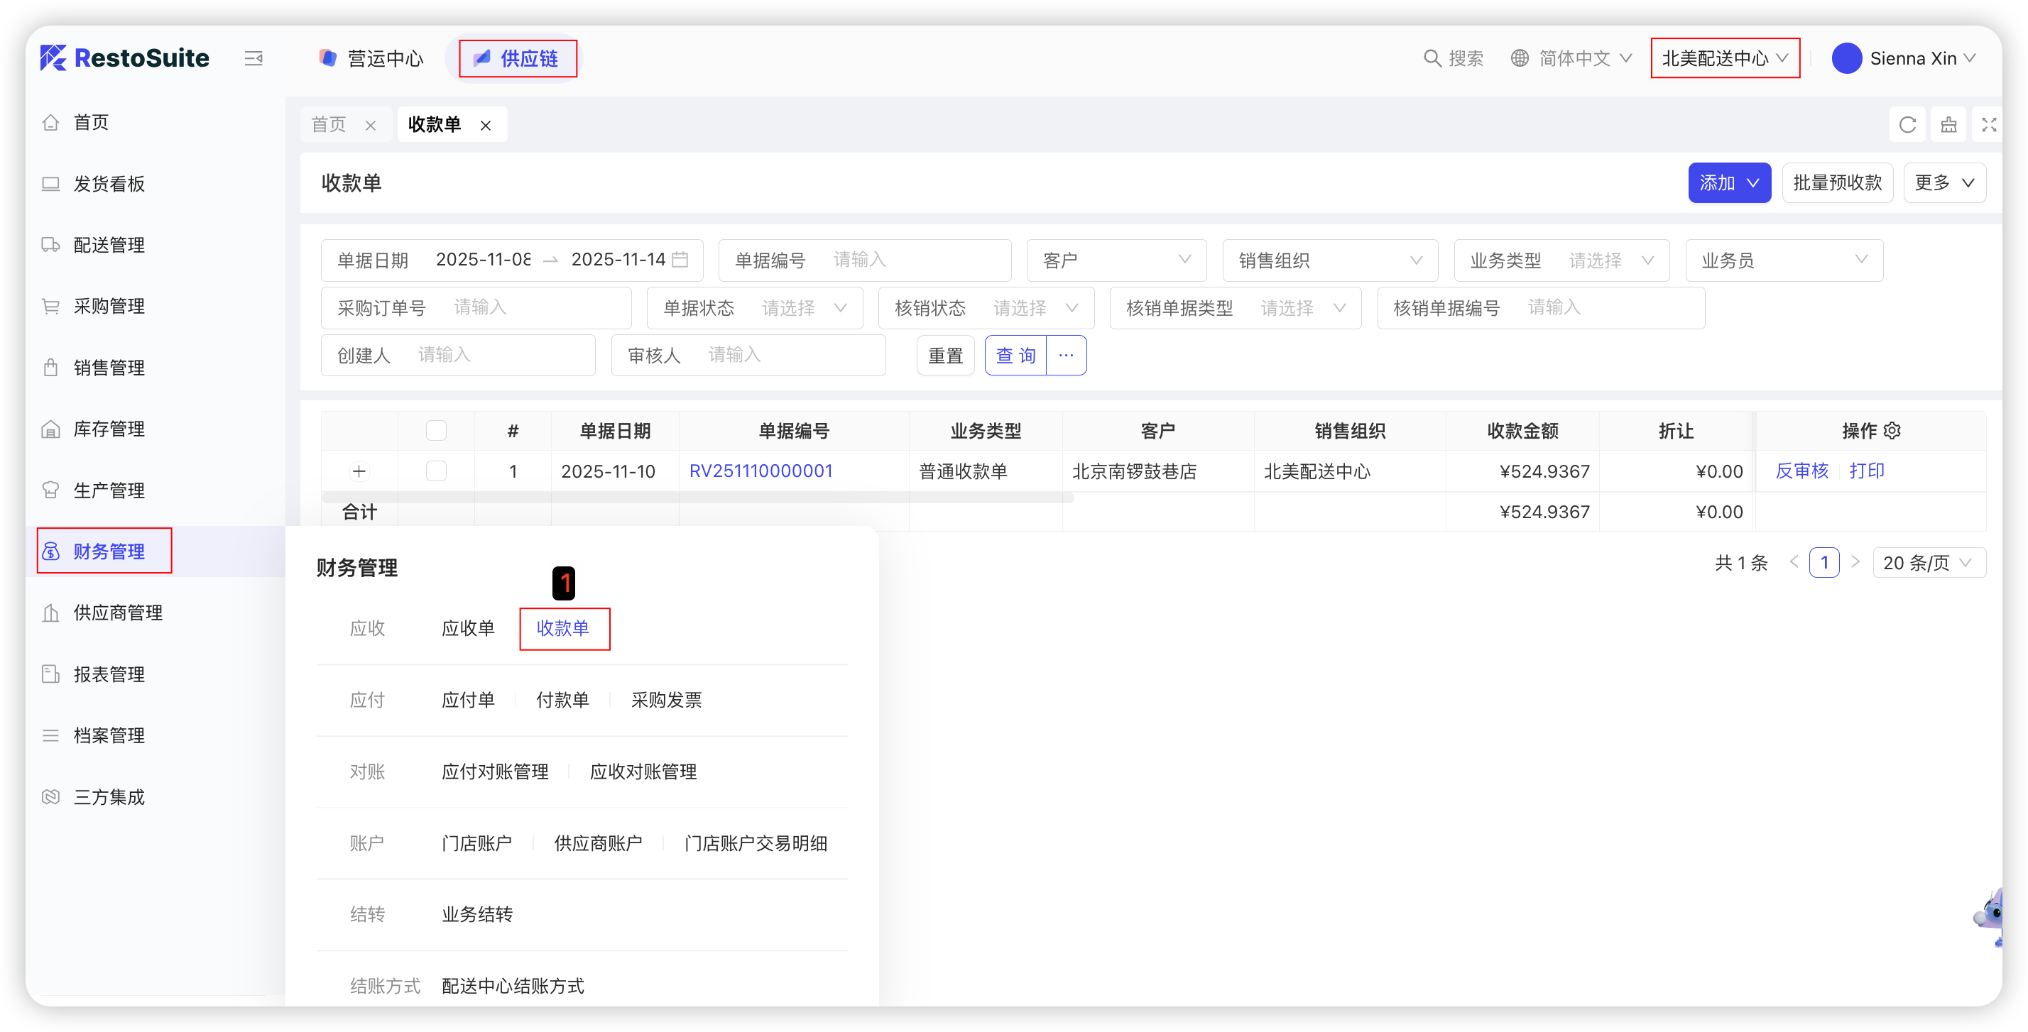Toggle the select-all header checkbox
Viewport: 2028px width, 1032px height.
click(x=436, y=431)
